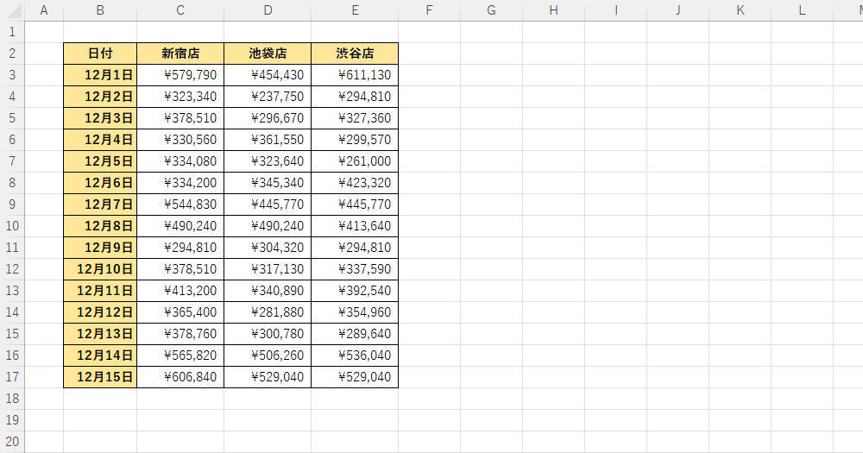Select the 12月8日 date cell
Image resolution: width=863 pixels, height=453 pixels.
(100, 226)
